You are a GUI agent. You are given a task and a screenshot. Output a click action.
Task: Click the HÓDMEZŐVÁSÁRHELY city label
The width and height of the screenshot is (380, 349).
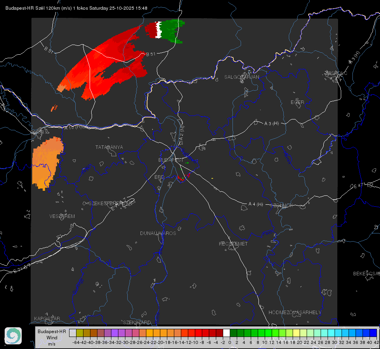(x=295, y=313)
